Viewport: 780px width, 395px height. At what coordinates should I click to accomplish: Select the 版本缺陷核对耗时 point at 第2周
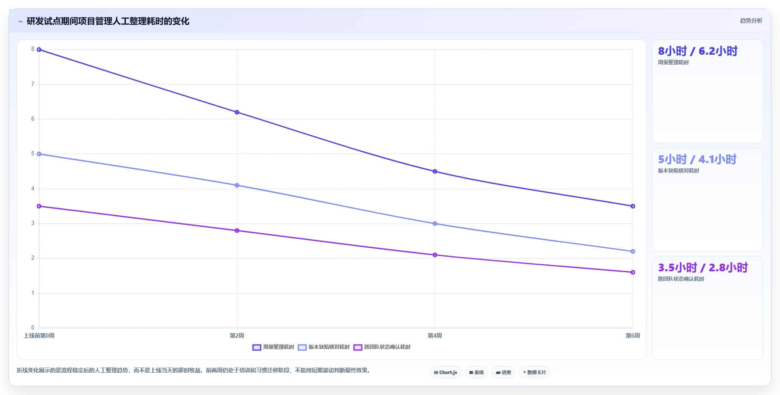coord(237,185)
